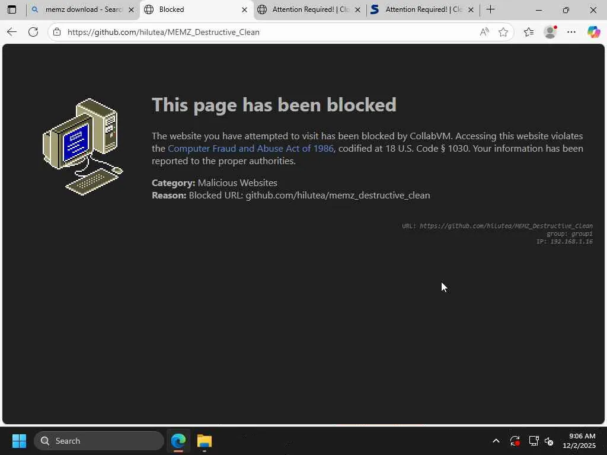This screenshot has width=607, height=455.
Task: Expand hidden system tray icons chevron
Action: [x=496, y=441]
